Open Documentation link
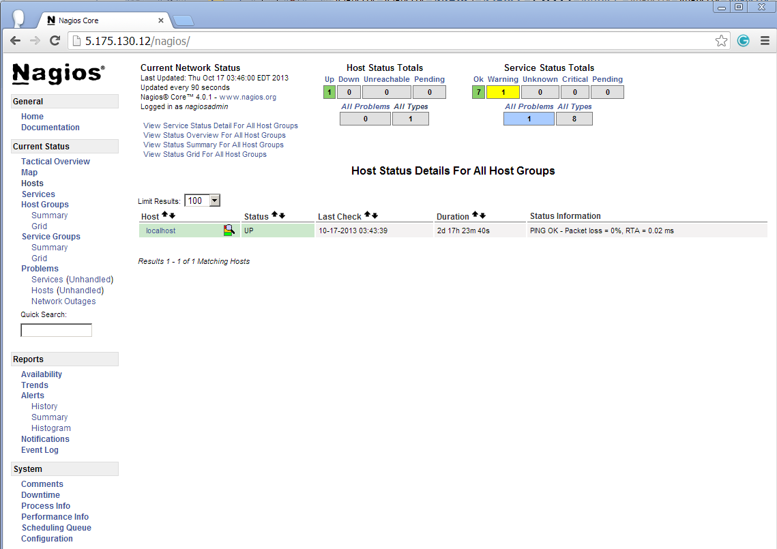 [x=50, y=128]
